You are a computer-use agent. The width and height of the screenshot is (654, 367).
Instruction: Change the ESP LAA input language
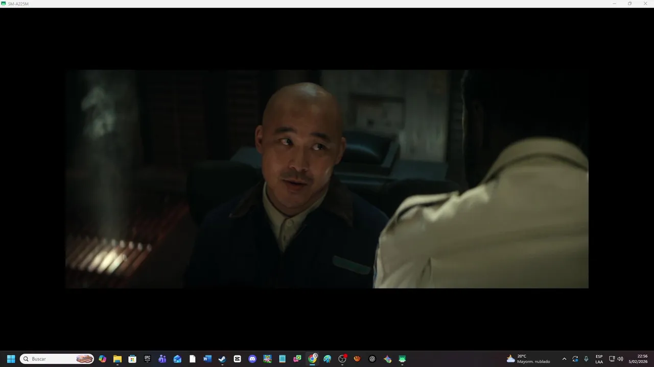pos(599,359)
